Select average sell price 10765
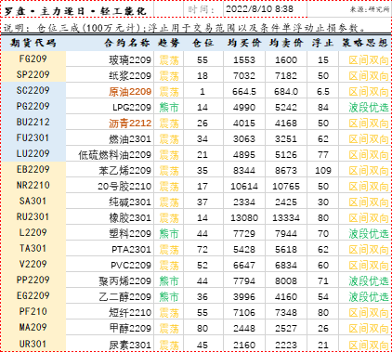392x352 pixels. click(286, 187)
